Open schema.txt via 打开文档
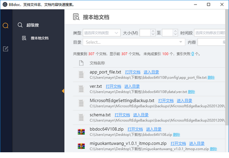The height and width of the screenshot is (158, 229). (x=122, y=115)
